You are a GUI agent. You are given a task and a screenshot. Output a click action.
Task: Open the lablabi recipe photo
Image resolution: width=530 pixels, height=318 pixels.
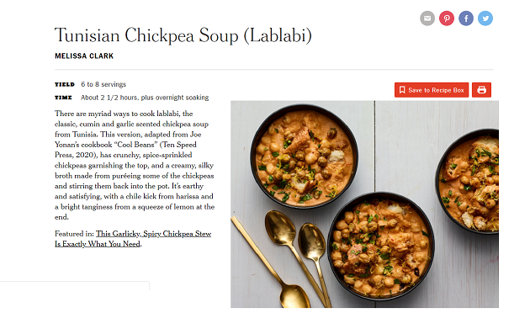point(364,204)
